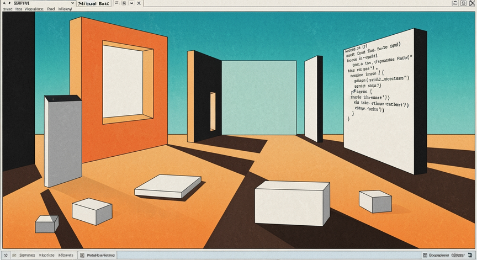This screenshot has width=477, height=260.
Task: Open the "lsta" menu
Action: point(19,9)
